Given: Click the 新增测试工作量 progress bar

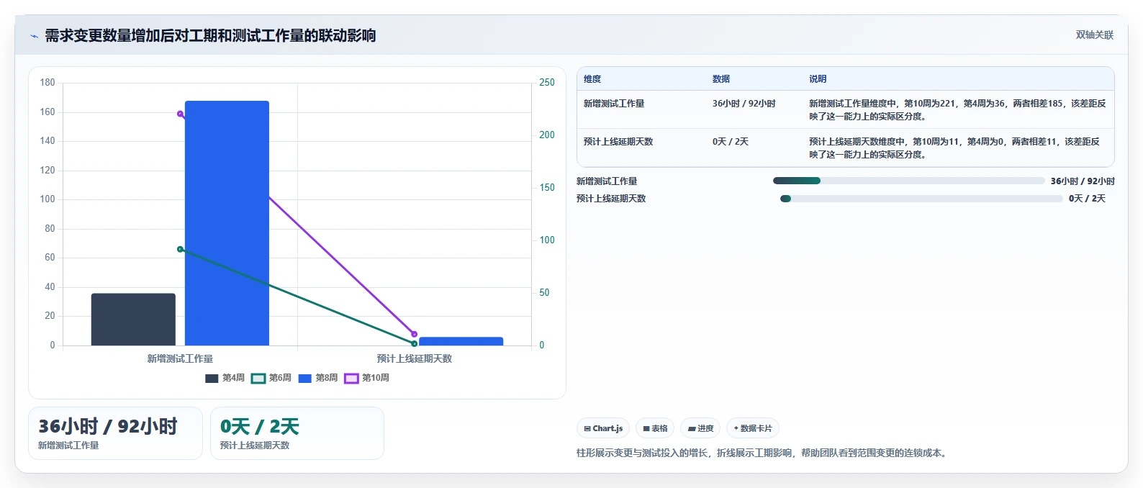Looking at the screenshot, I should point(908,181).
